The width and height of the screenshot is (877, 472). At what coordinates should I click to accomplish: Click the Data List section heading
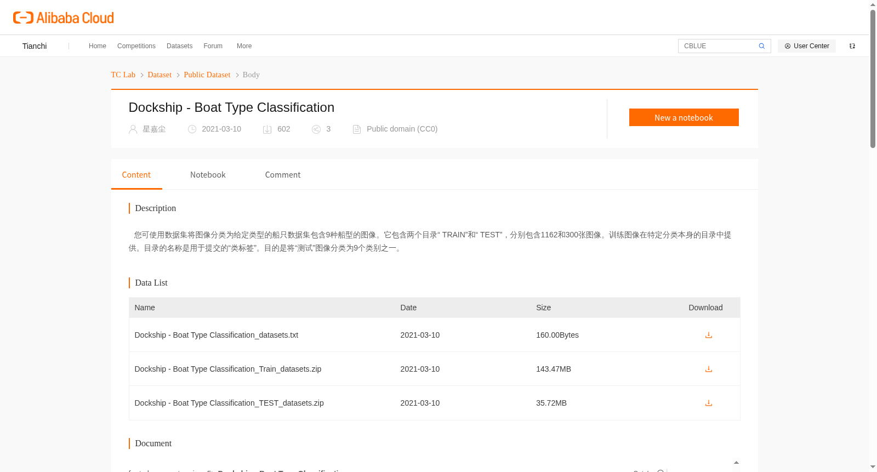click(151, 283)
